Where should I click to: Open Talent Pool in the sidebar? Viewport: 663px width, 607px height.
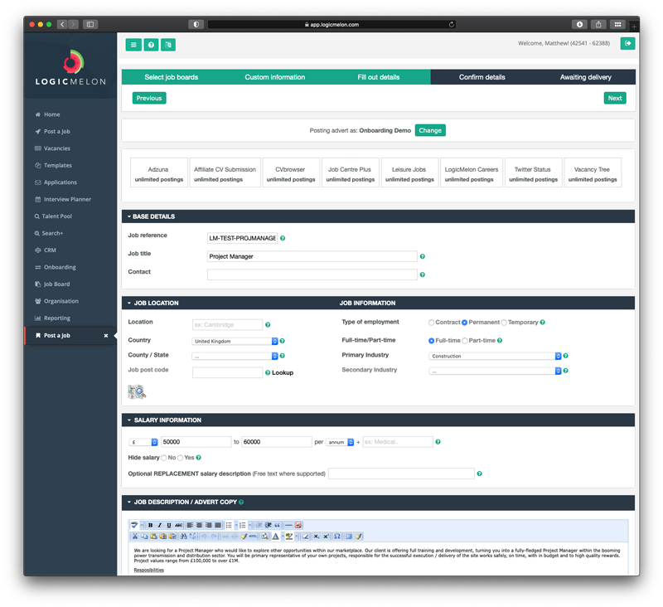(x=56, y=216)
